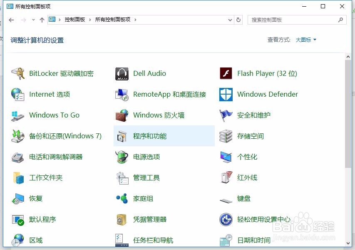355x250 pixels.
Task: Expand the address bar history dropdown
Action: pyautogui.click(x=230, y=20)
